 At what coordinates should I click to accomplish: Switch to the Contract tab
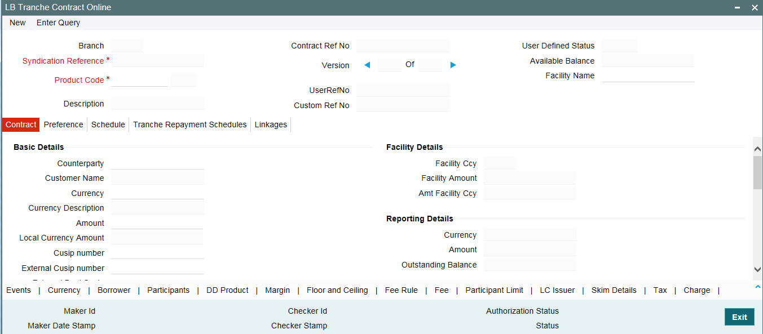click(x=21, y=124)
